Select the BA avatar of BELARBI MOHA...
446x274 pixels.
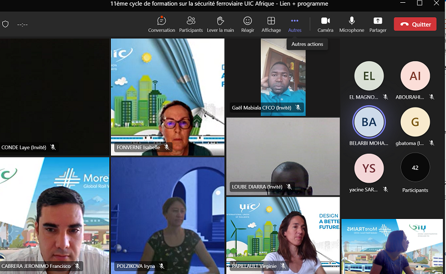[369, 122]
